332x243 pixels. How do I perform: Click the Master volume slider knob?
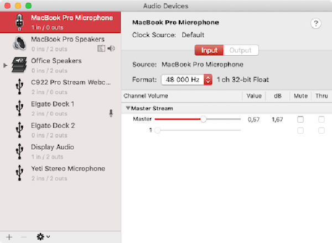[203, 119]
